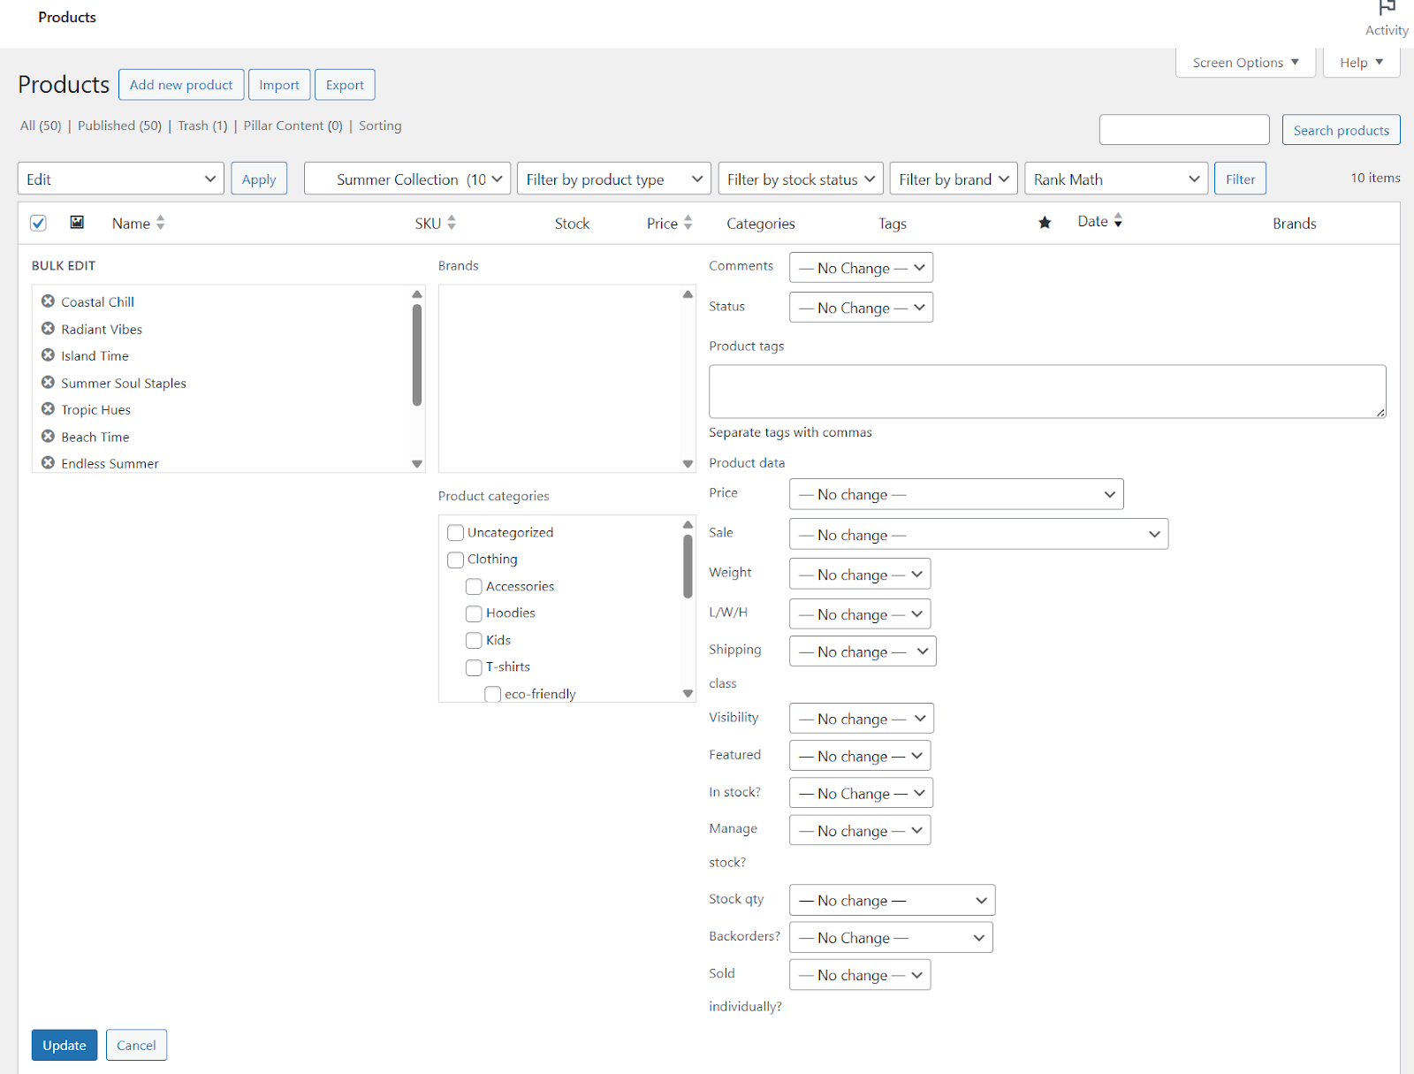This screenshot has height=1074, width=1414.
Task: Remove Coastal Chill from bulk edit
Action: (48, 301)
